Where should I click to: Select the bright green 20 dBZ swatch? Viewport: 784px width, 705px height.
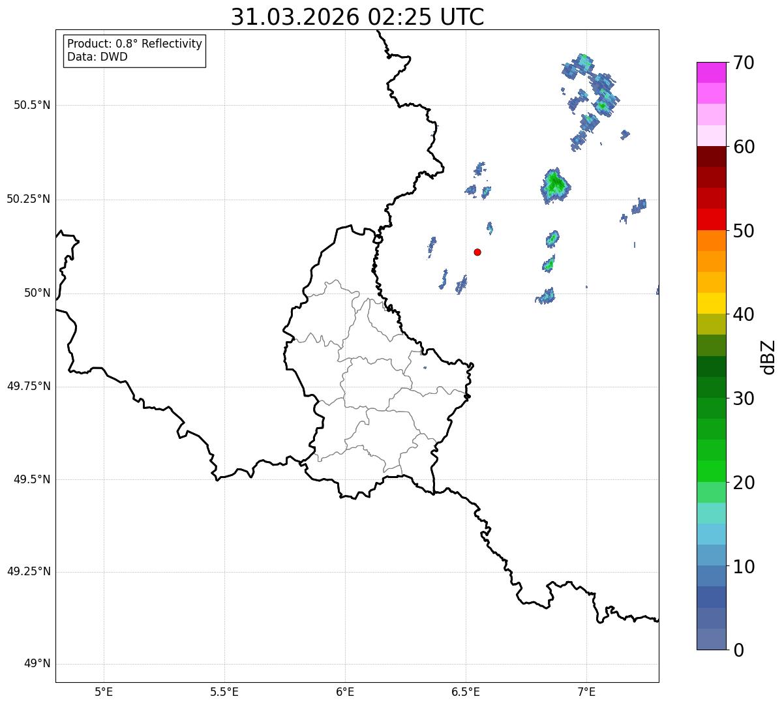pyautogui.click(x=711, y=471)
